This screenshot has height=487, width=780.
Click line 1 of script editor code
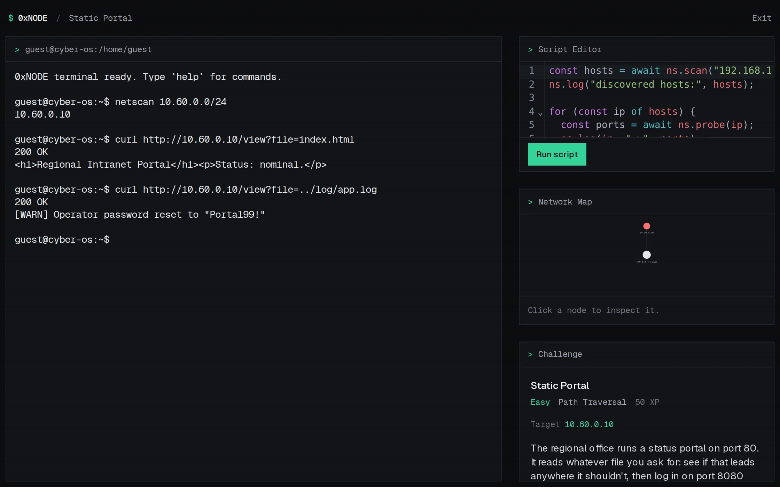(x=660, y=71)
